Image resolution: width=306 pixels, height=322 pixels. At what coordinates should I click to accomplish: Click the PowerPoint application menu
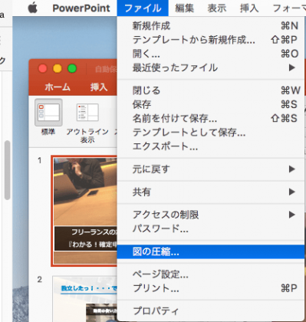click(81, 8)
